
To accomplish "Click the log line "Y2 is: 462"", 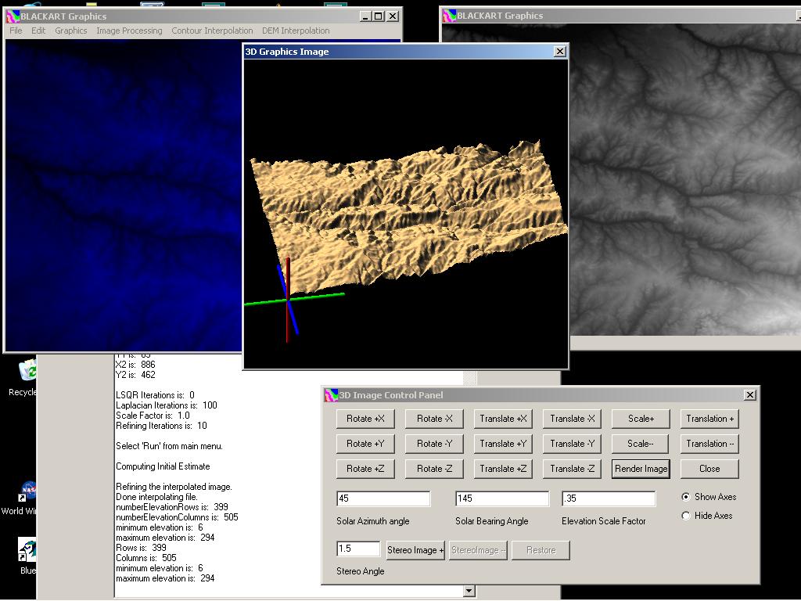I will click(135, 375).
